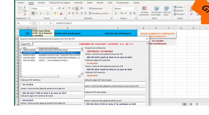Image resolution: width=209 pixels, height=115 pixels.
Task: Click the Pegar clipboard icon
Action: [x=20, y=9]
